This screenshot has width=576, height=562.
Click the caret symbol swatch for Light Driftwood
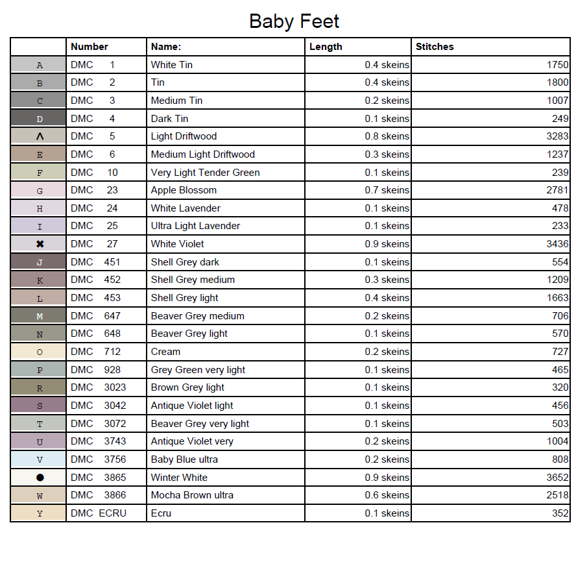[x=39, y=136]
